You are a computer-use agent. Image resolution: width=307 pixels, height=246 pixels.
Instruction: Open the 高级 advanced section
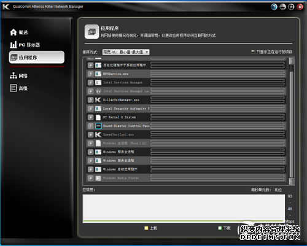tap(18, 88)
